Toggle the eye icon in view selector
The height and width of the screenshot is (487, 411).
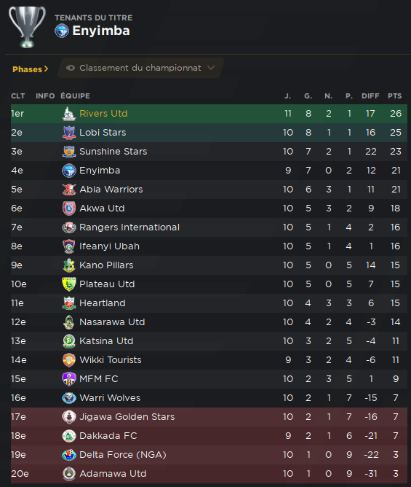(x=71, y=68)
